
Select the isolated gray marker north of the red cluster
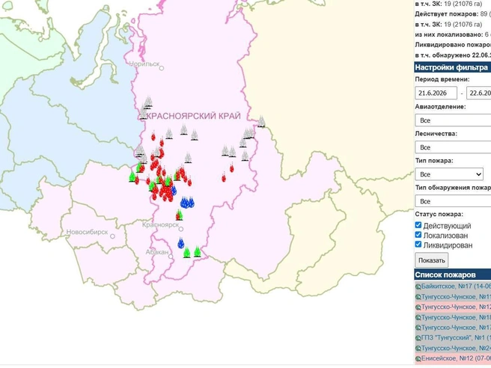[x=188, y=157]
